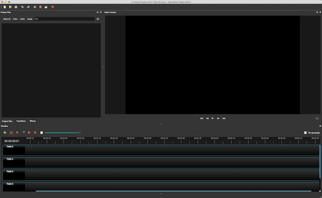The height and width of the screenshot is (198, 322).
Task: Save the project via toolbar icon
Action: (x=16, y=7)
